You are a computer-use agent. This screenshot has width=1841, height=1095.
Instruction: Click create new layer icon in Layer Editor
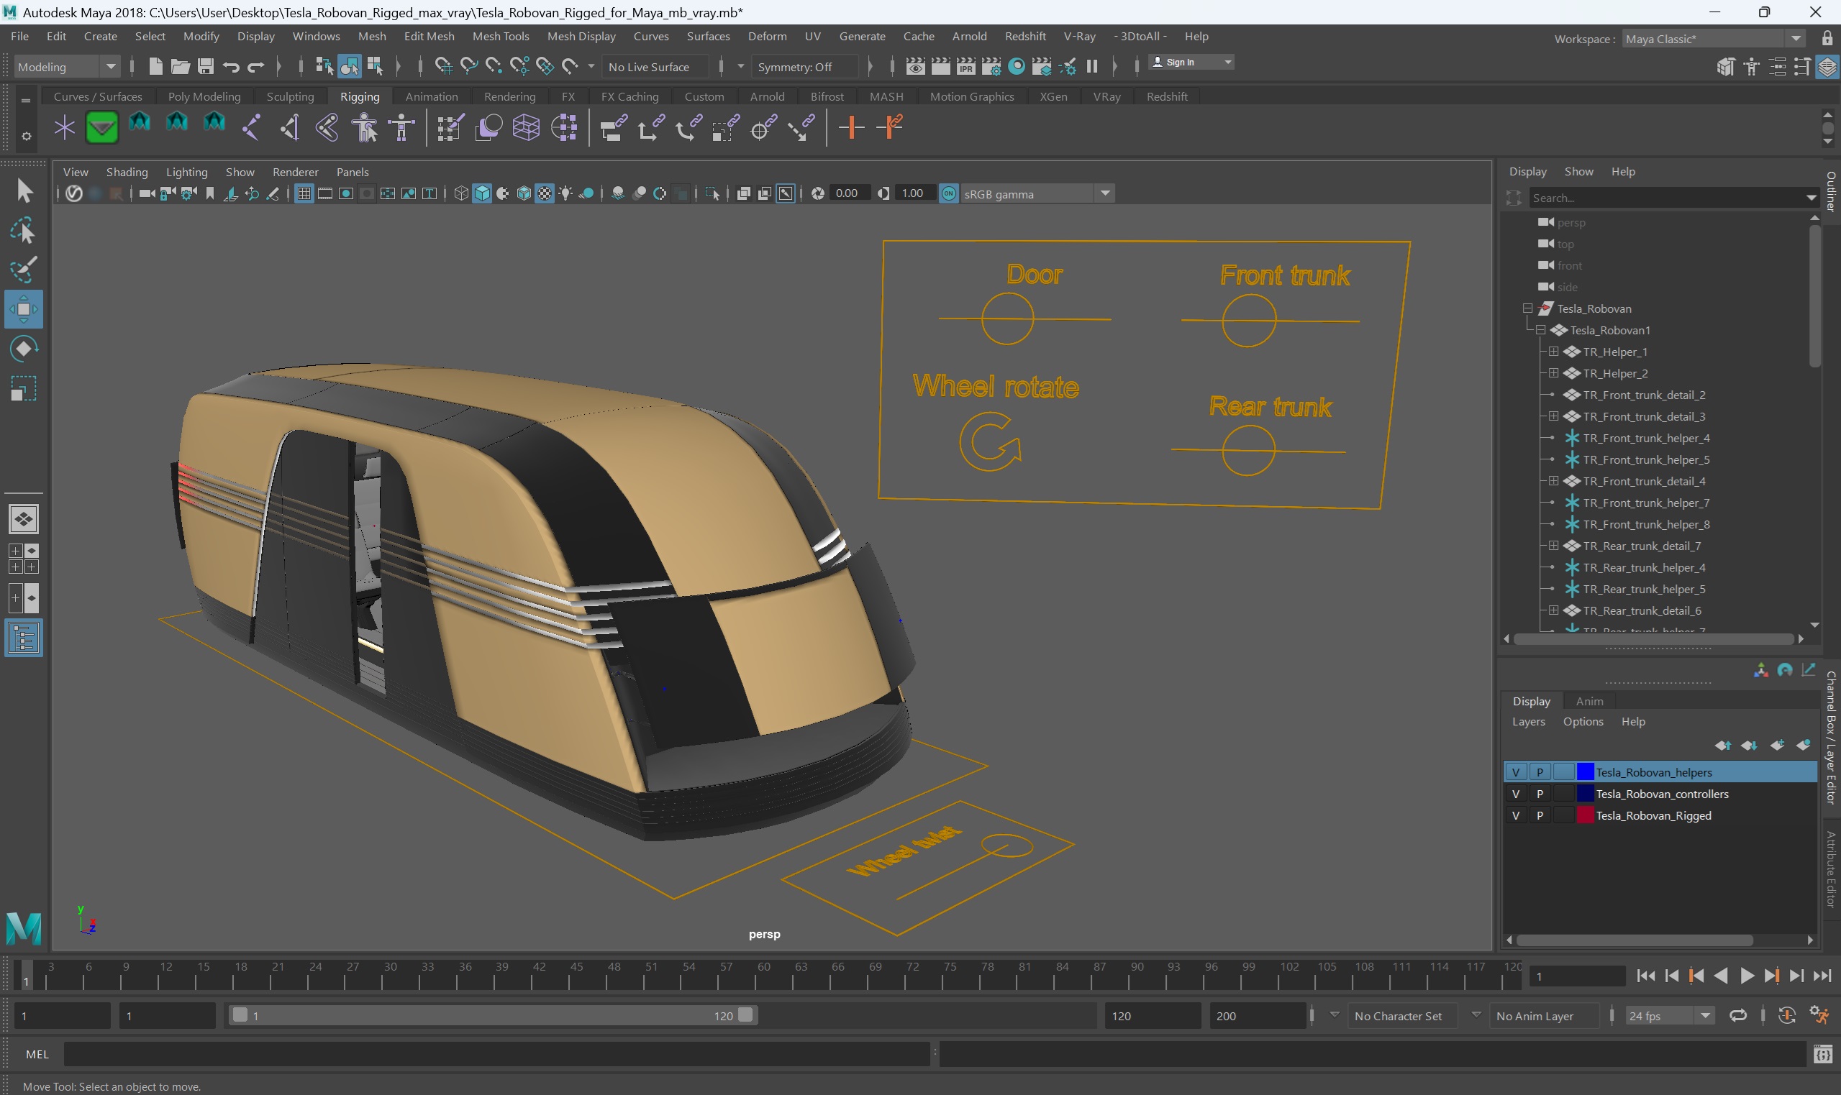(x=1777, y=746)
